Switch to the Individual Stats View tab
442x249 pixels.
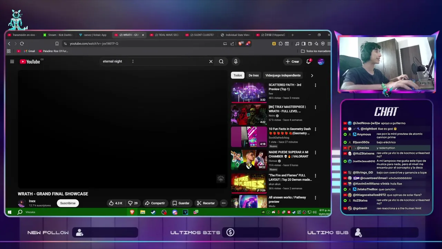click(235, 35)
